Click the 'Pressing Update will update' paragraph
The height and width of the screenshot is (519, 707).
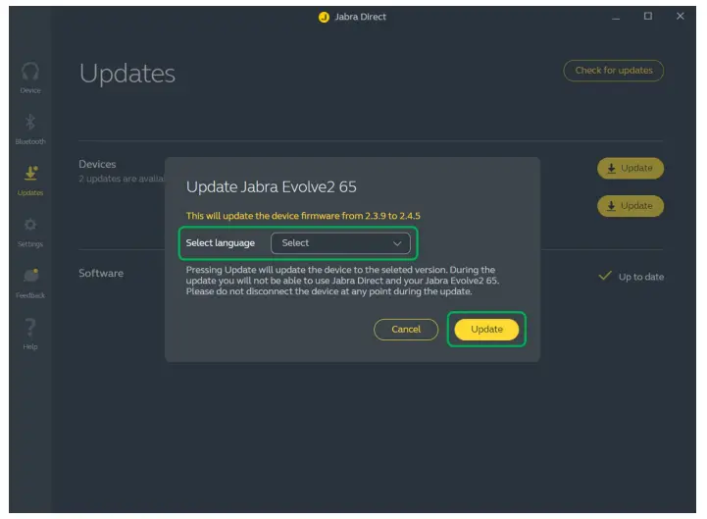tap(342, 281)
